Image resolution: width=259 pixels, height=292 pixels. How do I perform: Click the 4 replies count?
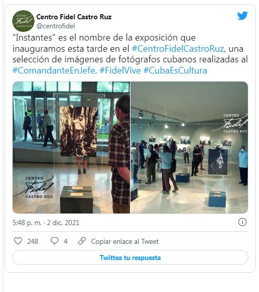pyautogui.click(x=66, y=241)
